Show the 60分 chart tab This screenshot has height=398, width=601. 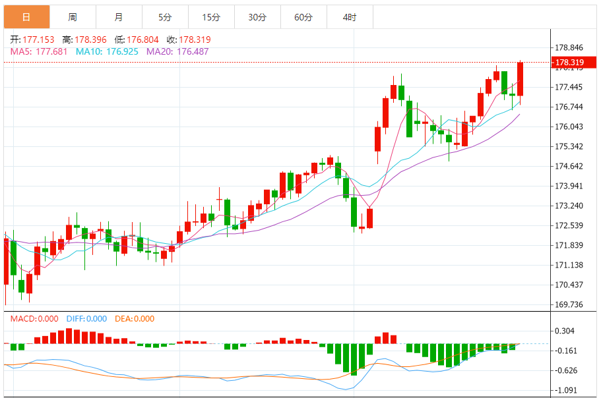pyautogui.click(x=303, y=17)
